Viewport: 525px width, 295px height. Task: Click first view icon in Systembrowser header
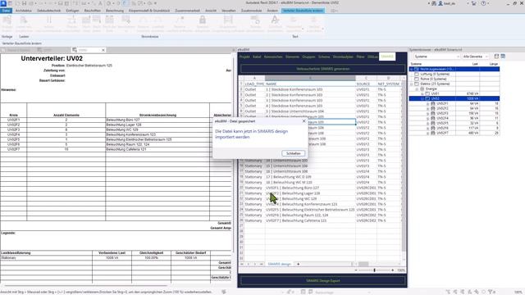coord(496,57)
